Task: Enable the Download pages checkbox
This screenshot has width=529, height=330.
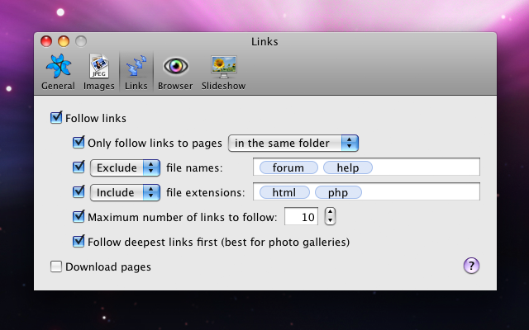Action: click(x=56, y=266)
